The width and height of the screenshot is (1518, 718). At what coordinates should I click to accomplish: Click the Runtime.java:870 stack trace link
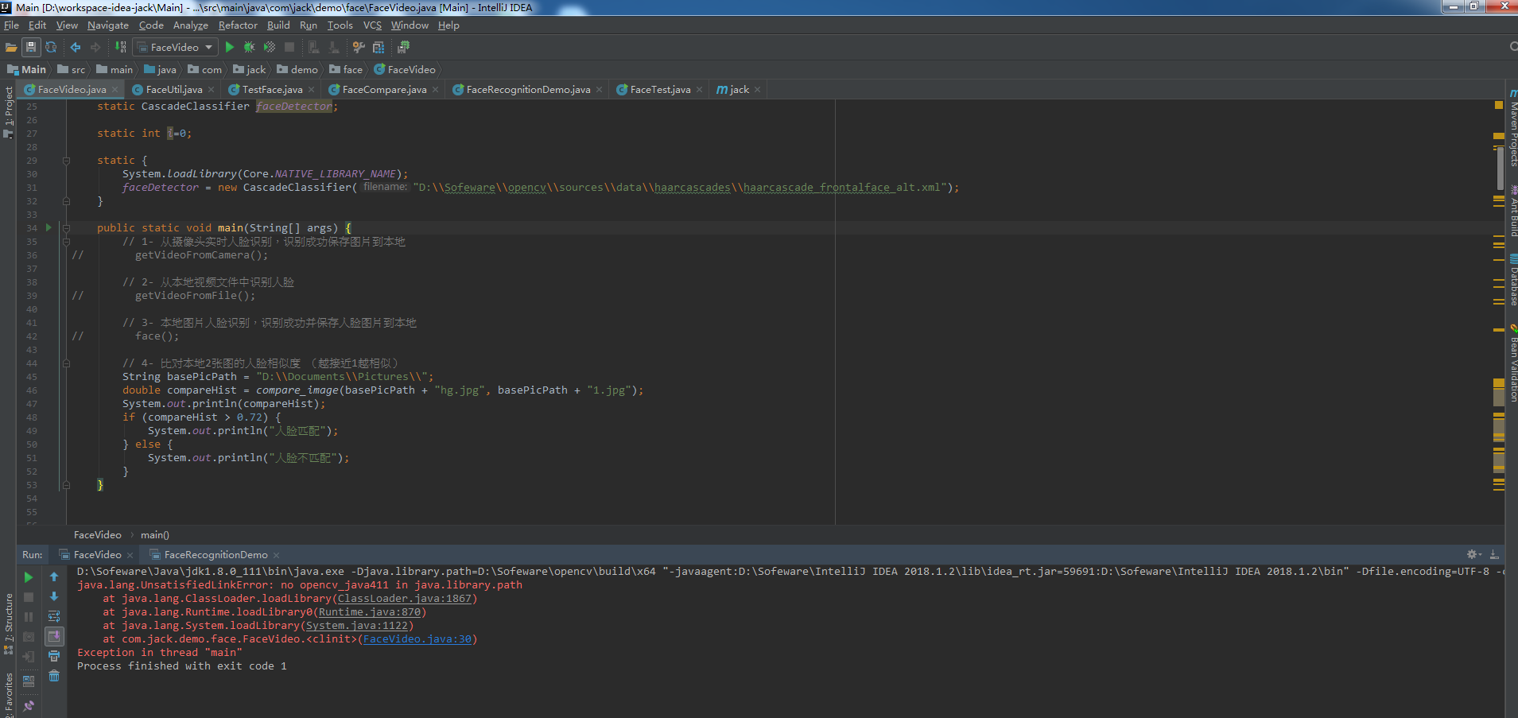tap(370, 612)
